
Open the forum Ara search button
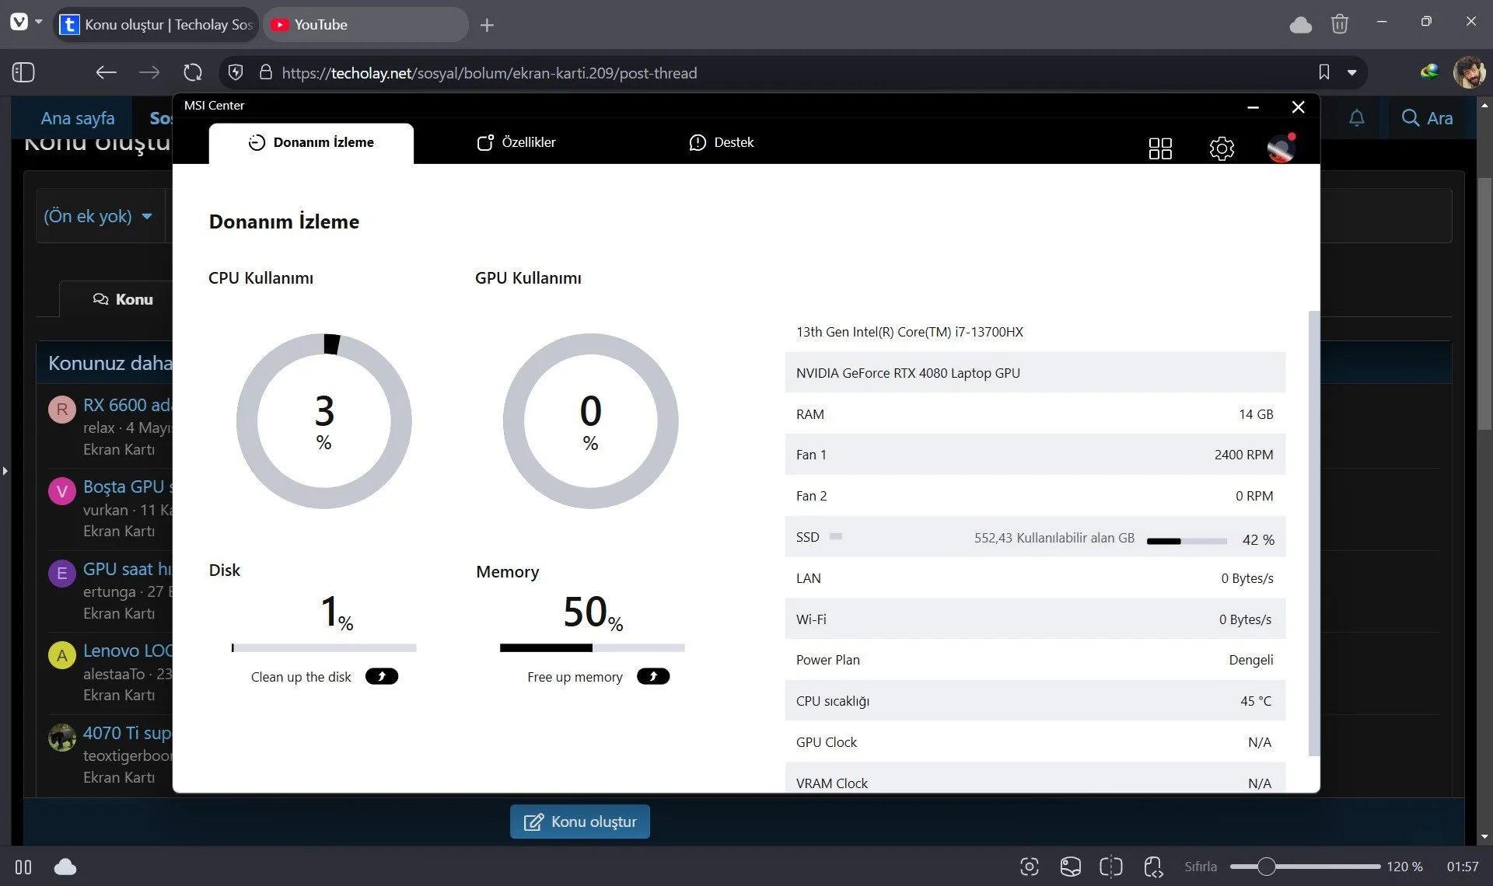[1427, 118]
